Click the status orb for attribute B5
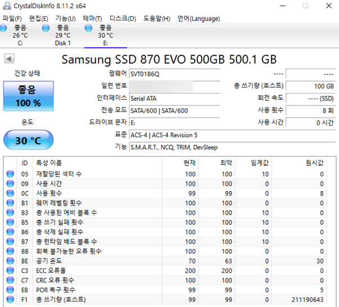339x307 pixels. (x=10, y=223)
